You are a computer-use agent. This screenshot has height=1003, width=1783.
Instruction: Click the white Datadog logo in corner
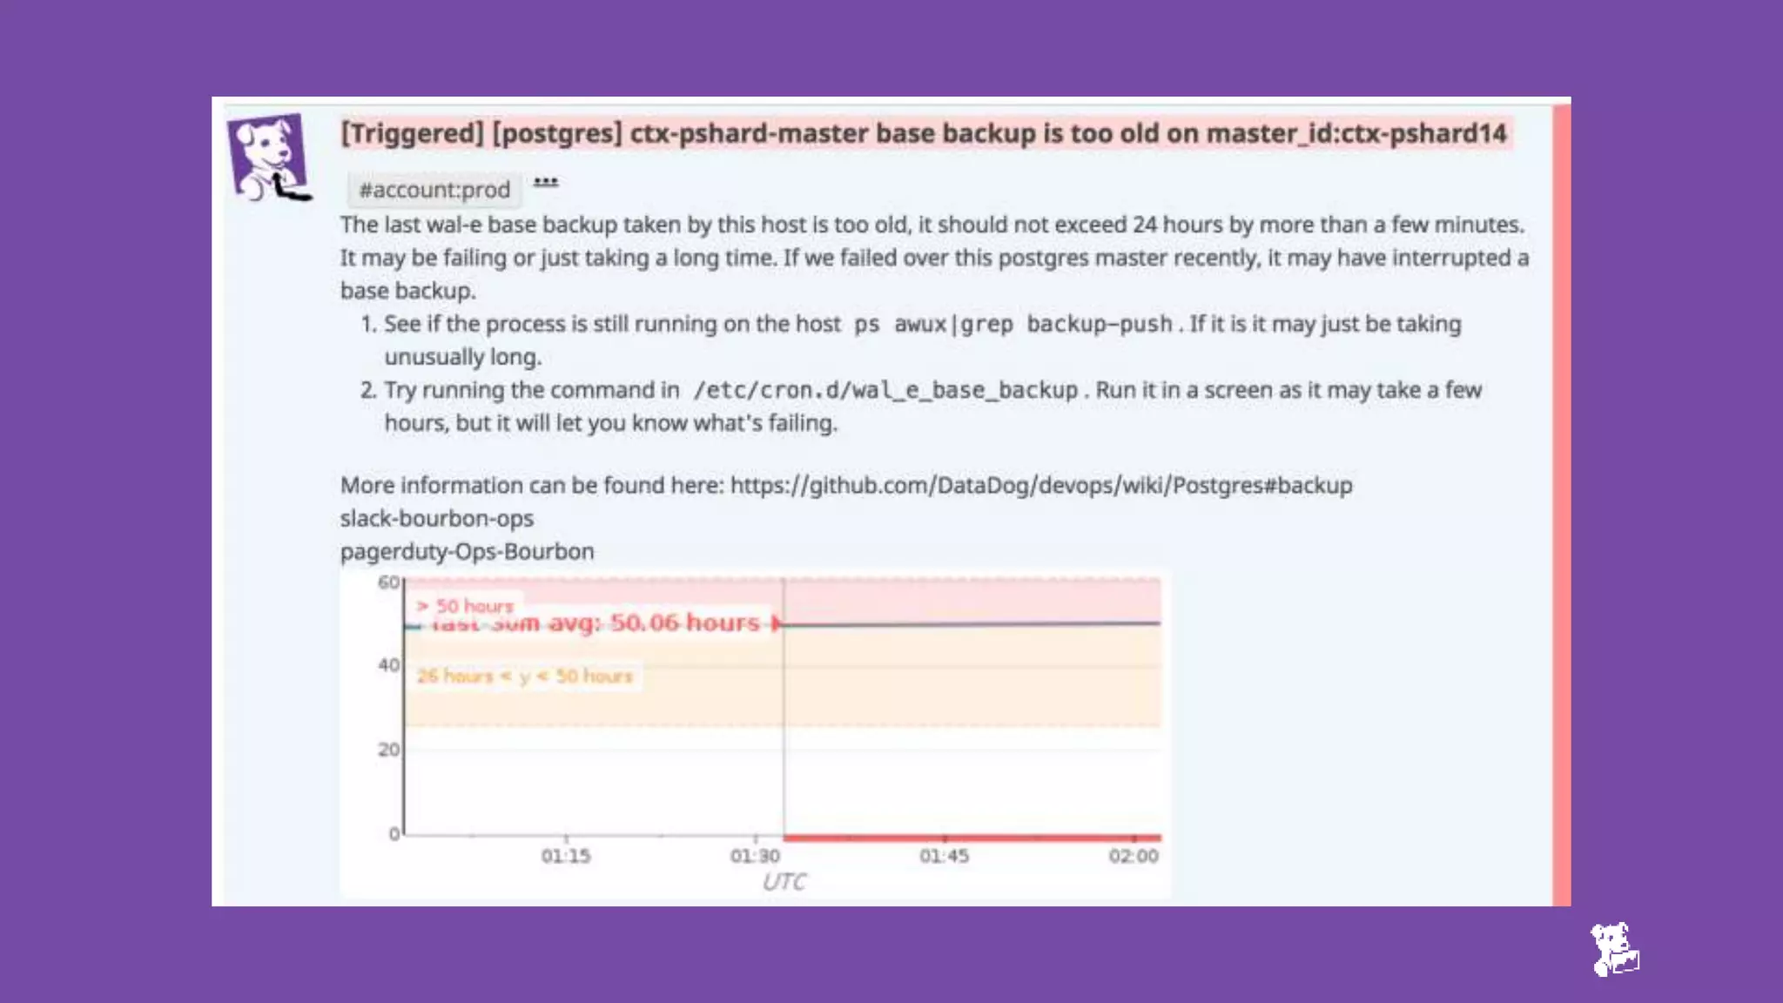[1615, 950]
